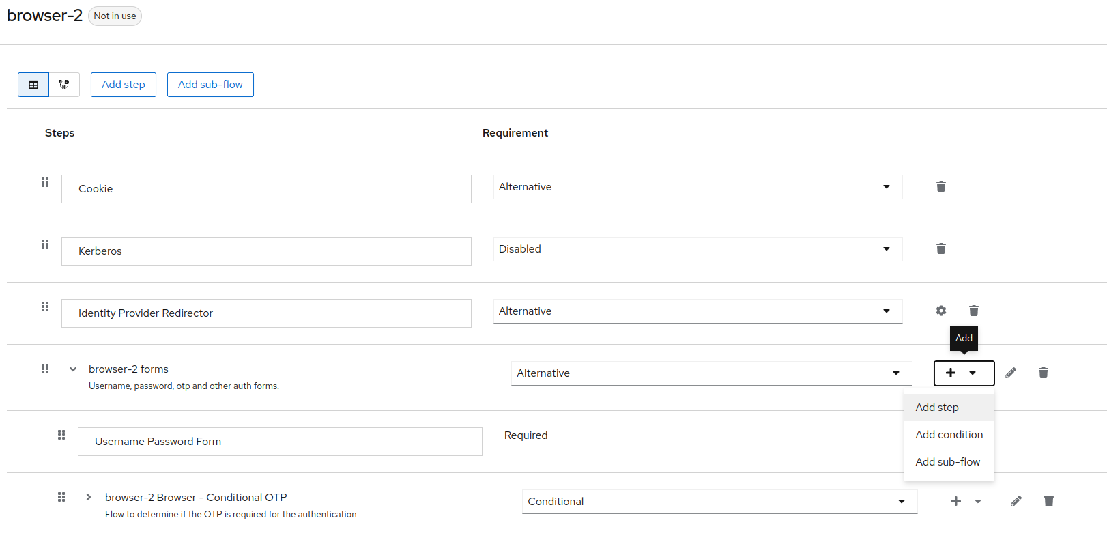This screenshot has width=1107, height=557.
Task: Delete the browser-2 forms sub-flow
Action: click(x=1043, y=373)
